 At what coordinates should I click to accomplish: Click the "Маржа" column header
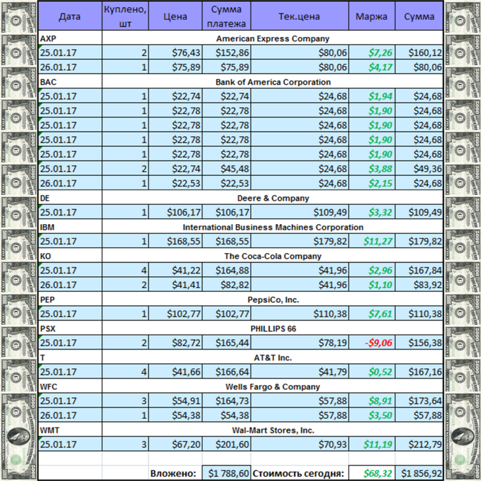click(371, 16)
